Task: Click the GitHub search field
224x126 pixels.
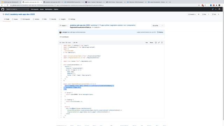Action: [x=17, y=9]
